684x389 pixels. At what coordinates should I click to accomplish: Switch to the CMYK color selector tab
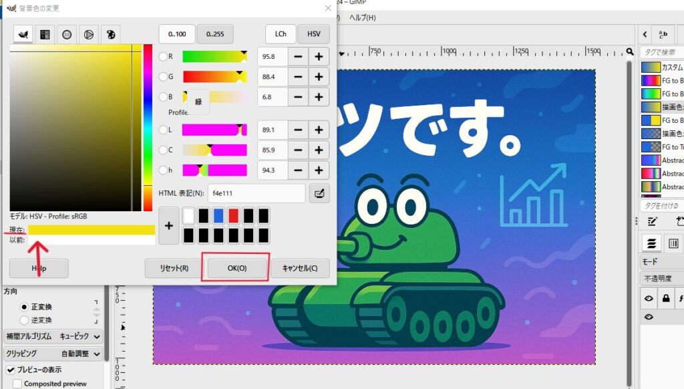pos(45,35)
